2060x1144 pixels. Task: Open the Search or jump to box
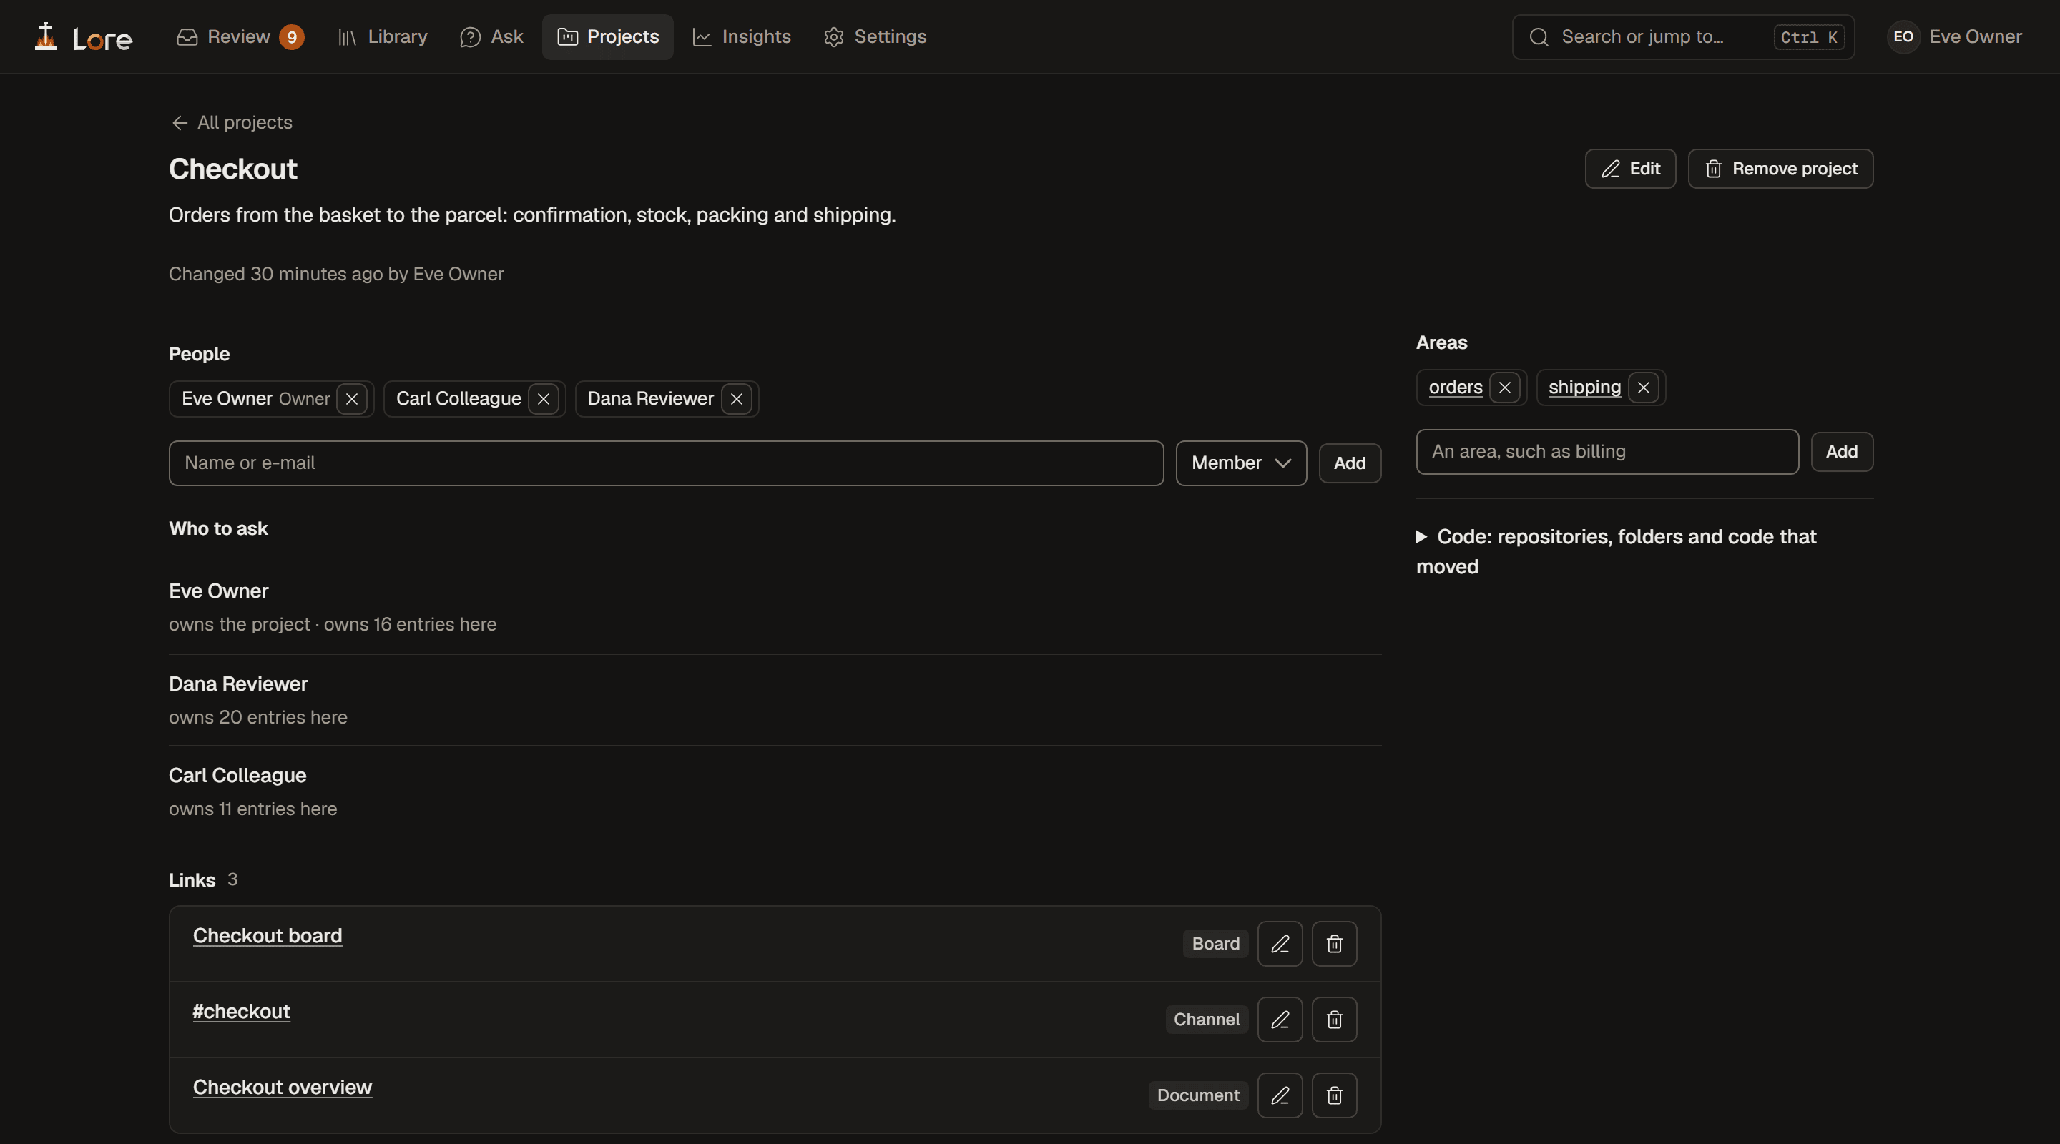(1683, 36)
